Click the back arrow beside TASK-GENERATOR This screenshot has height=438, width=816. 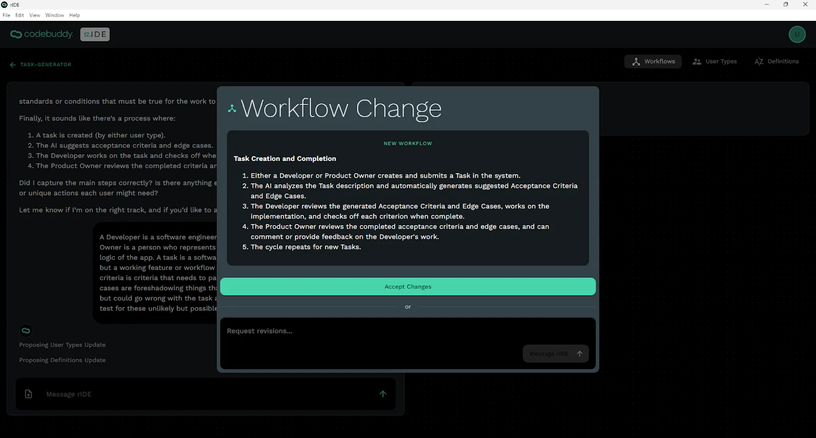coord(13,65)
